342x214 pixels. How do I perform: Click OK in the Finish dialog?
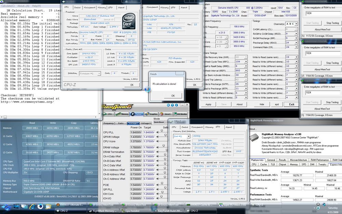point(173,96)
